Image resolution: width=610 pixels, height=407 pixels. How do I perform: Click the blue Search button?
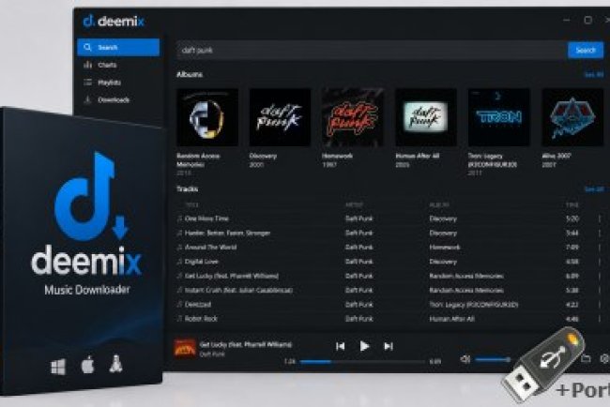pyautogui.click(x=586, y=50)
